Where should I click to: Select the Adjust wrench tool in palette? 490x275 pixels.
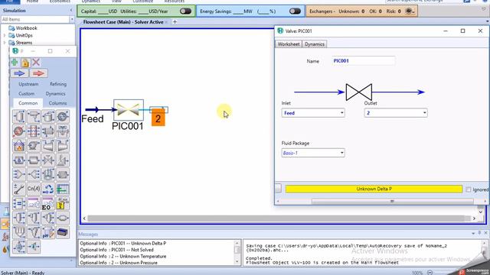[19, 189]
